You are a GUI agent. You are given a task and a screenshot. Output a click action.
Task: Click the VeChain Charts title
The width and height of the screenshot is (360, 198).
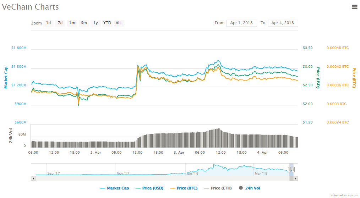[x=30, y=7]
